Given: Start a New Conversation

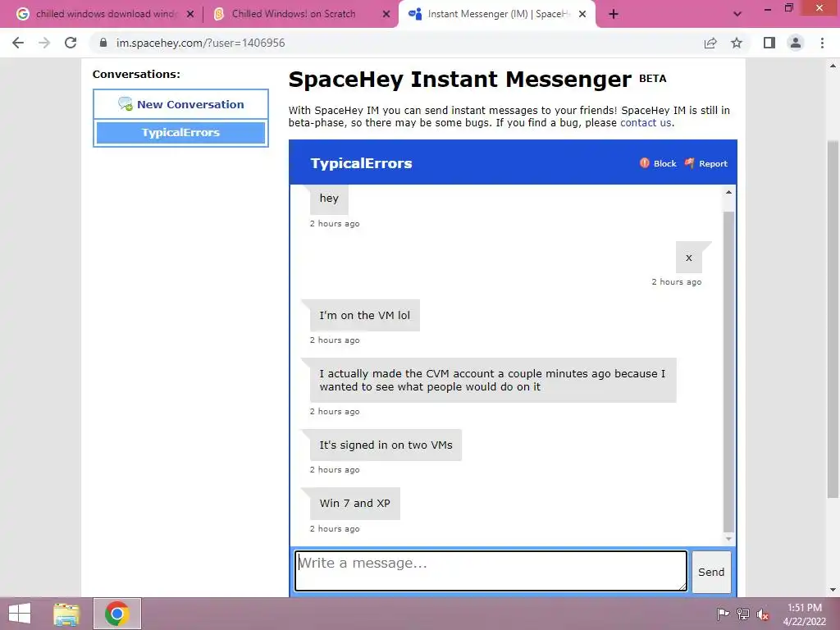Looking at the screenshot, I should [x=180, y=104].
